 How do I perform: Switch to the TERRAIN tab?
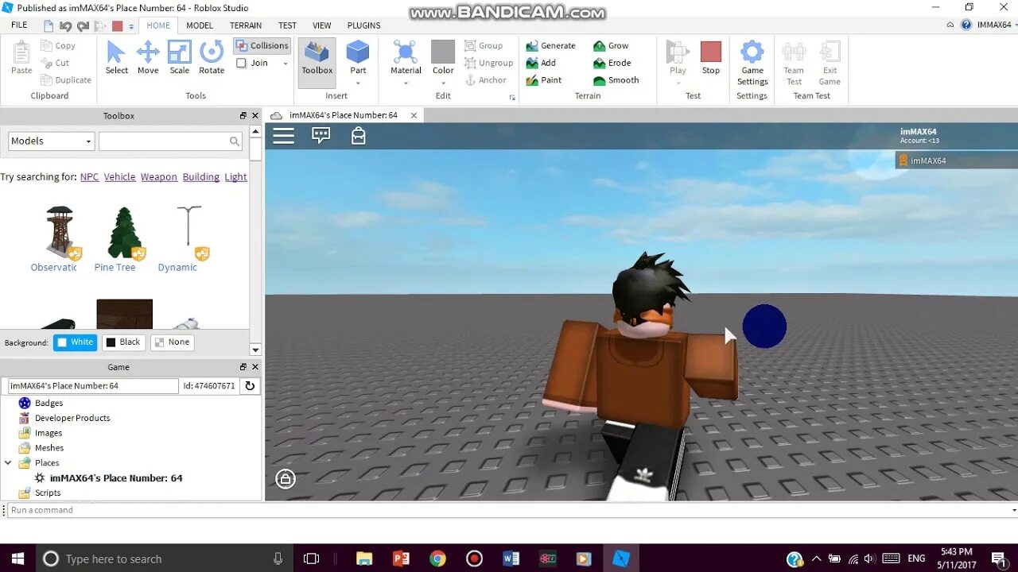246,25
